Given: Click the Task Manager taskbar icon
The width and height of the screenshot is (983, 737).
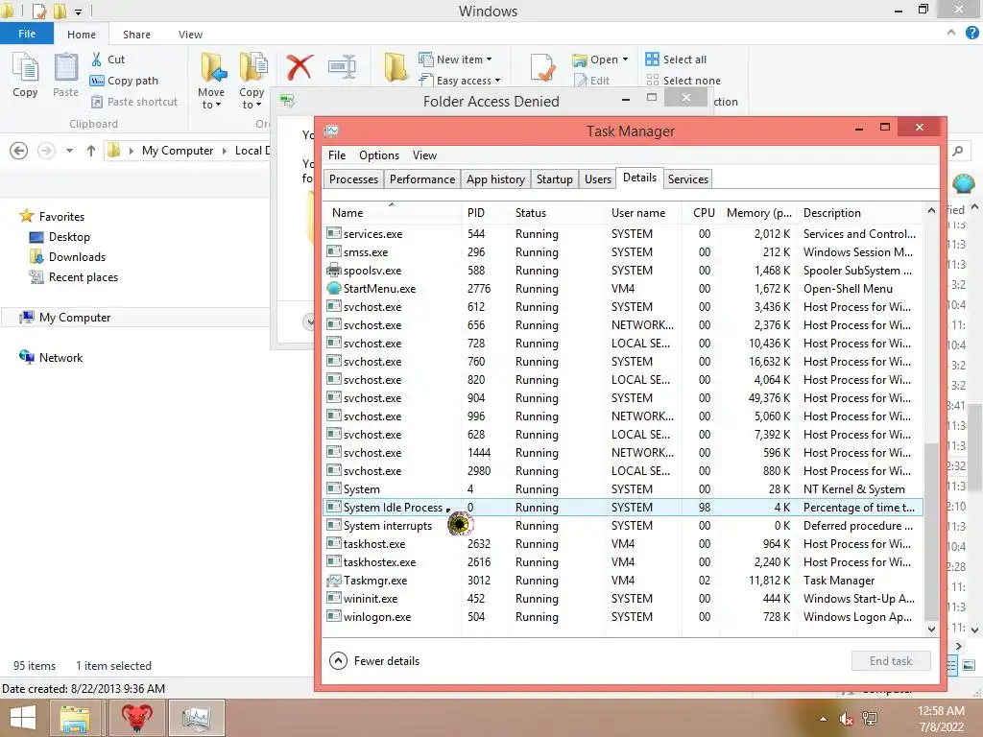Looking at the screenshot, I should pyautogui.click(x=197, y=718).
